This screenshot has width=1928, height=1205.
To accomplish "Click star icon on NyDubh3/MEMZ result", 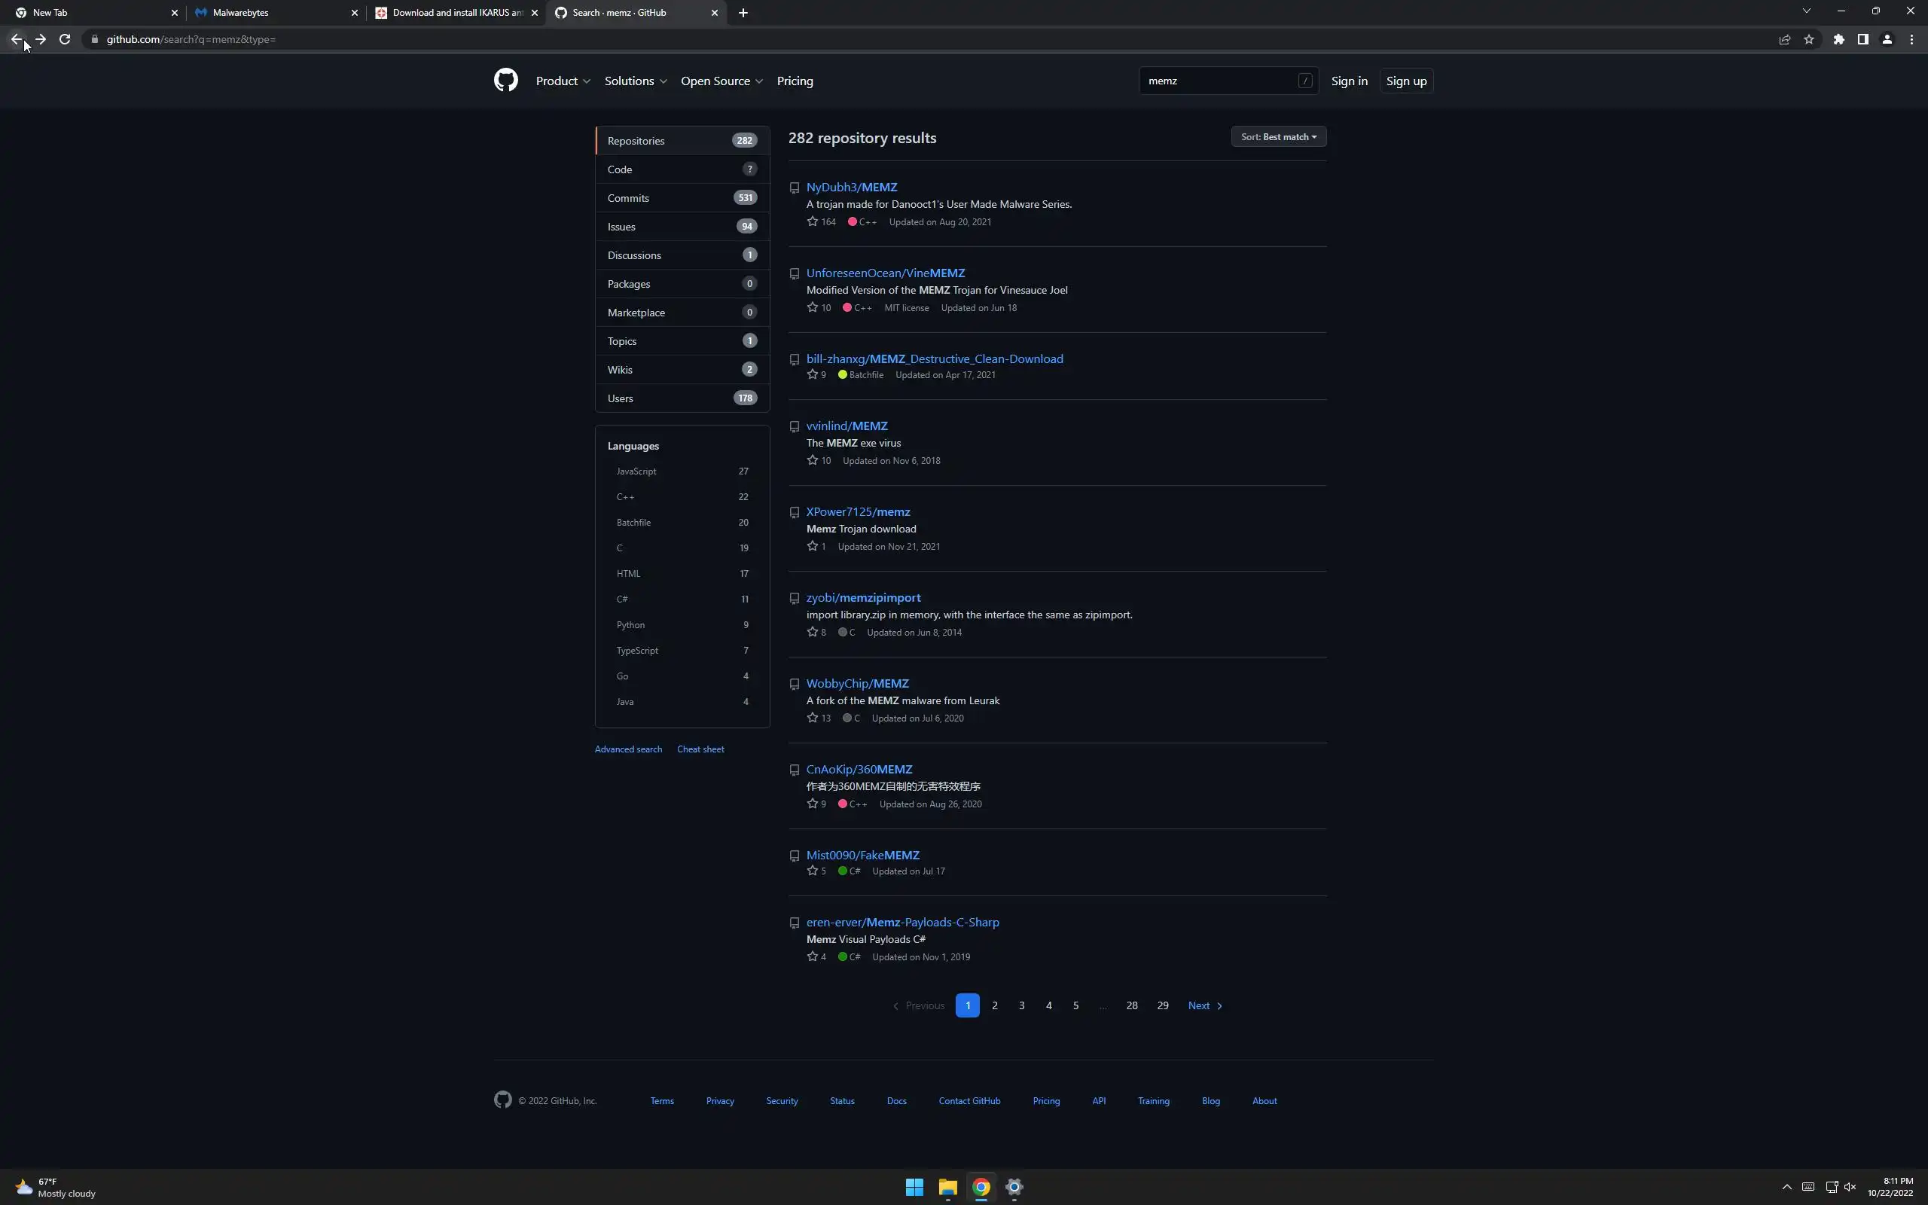I will click(x=812, y=221).
